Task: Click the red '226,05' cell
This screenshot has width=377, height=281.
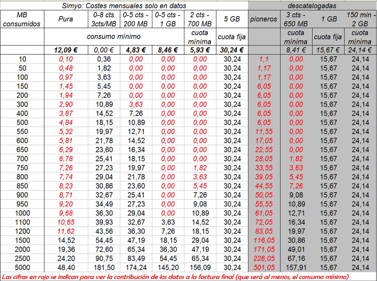Action: tap(264, 259)
